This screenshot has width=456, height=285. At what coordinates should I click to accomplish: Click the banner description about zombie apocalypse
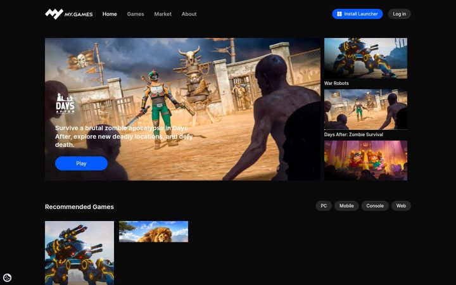(x=124, y=136)
